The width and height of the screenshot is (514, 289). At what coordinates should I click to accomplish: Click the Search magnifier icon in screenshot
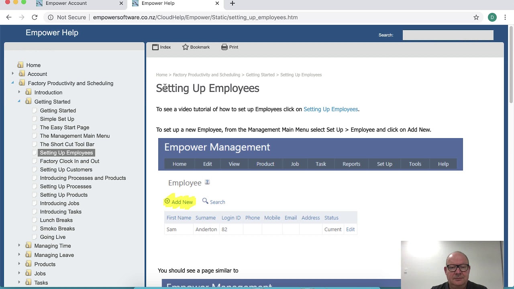205,201
